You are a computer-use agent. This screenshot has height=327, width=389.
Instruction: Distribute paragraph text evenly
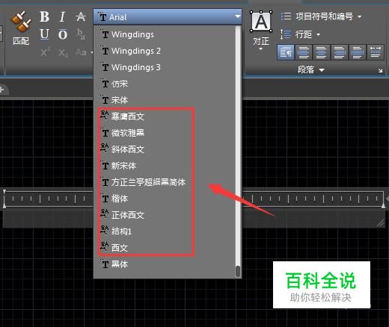376,52
